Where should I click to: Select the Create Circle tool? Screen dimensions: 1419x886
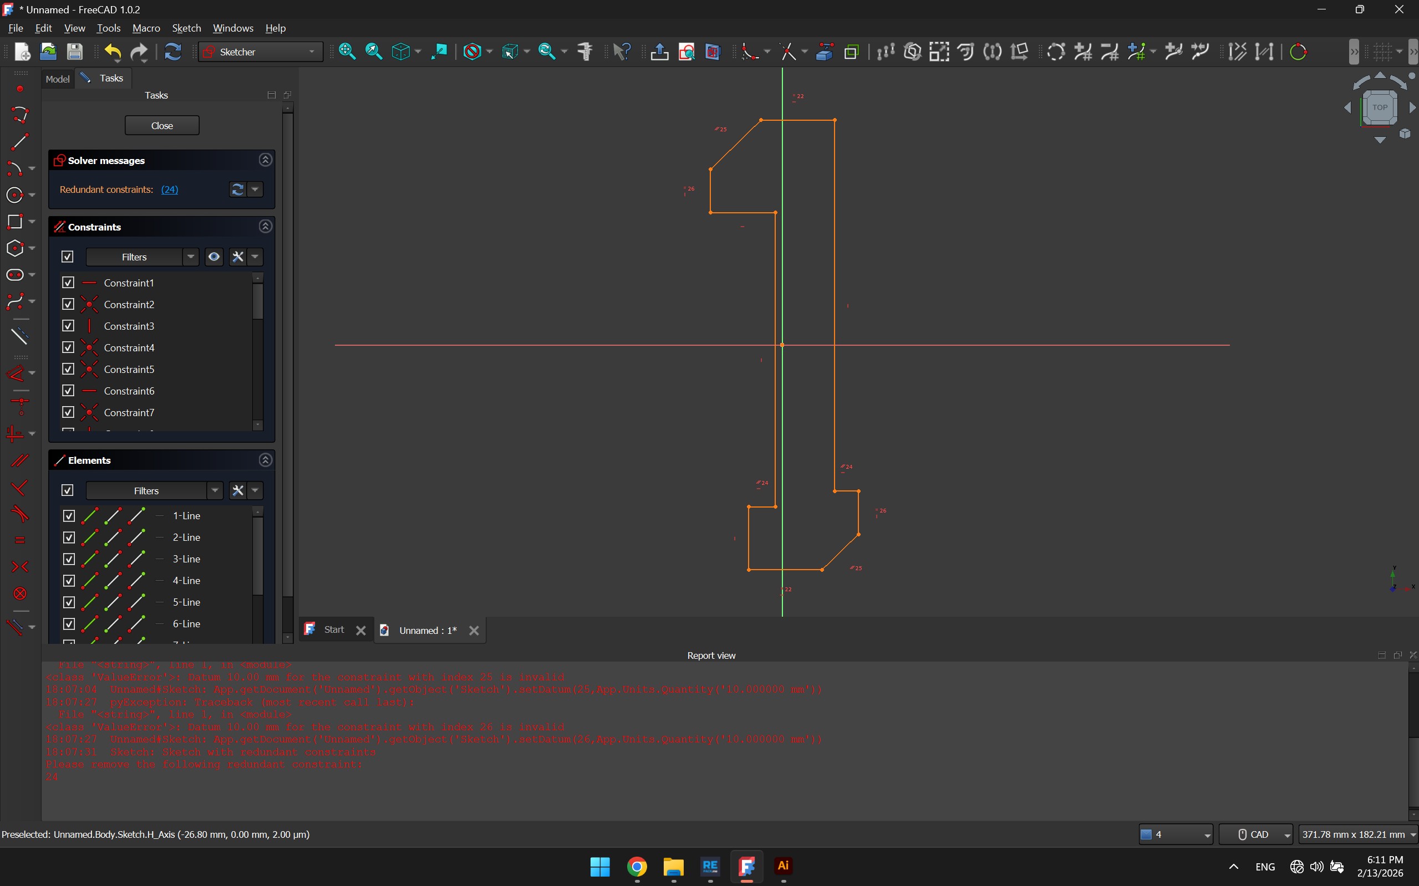[14, 195]
